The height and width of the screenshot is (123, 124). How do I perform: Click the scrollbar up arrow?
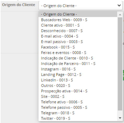[120, 15]
